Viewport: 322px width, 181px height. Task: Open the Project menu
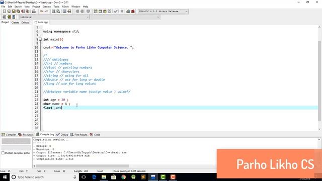[36, 7]
